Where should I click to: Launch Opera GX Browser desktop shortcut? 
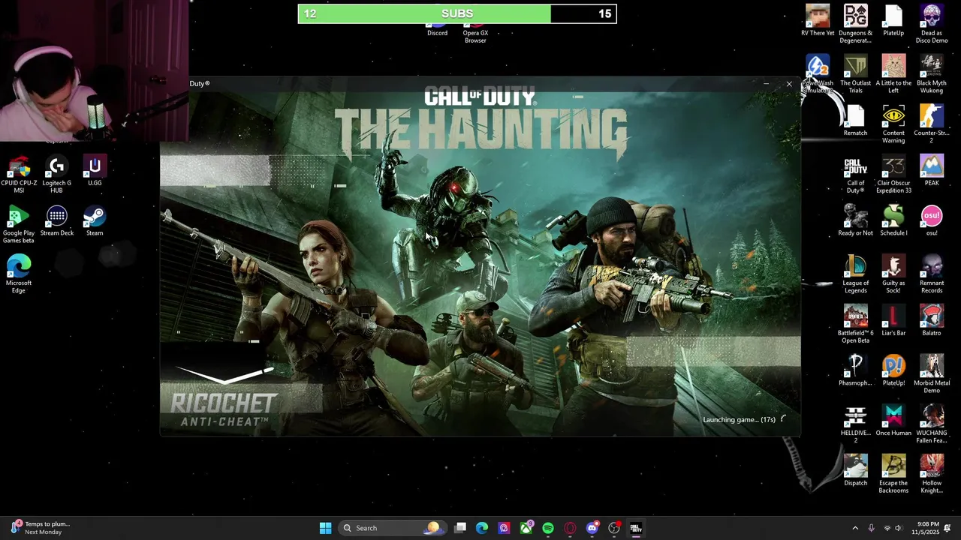pos(475,33)
